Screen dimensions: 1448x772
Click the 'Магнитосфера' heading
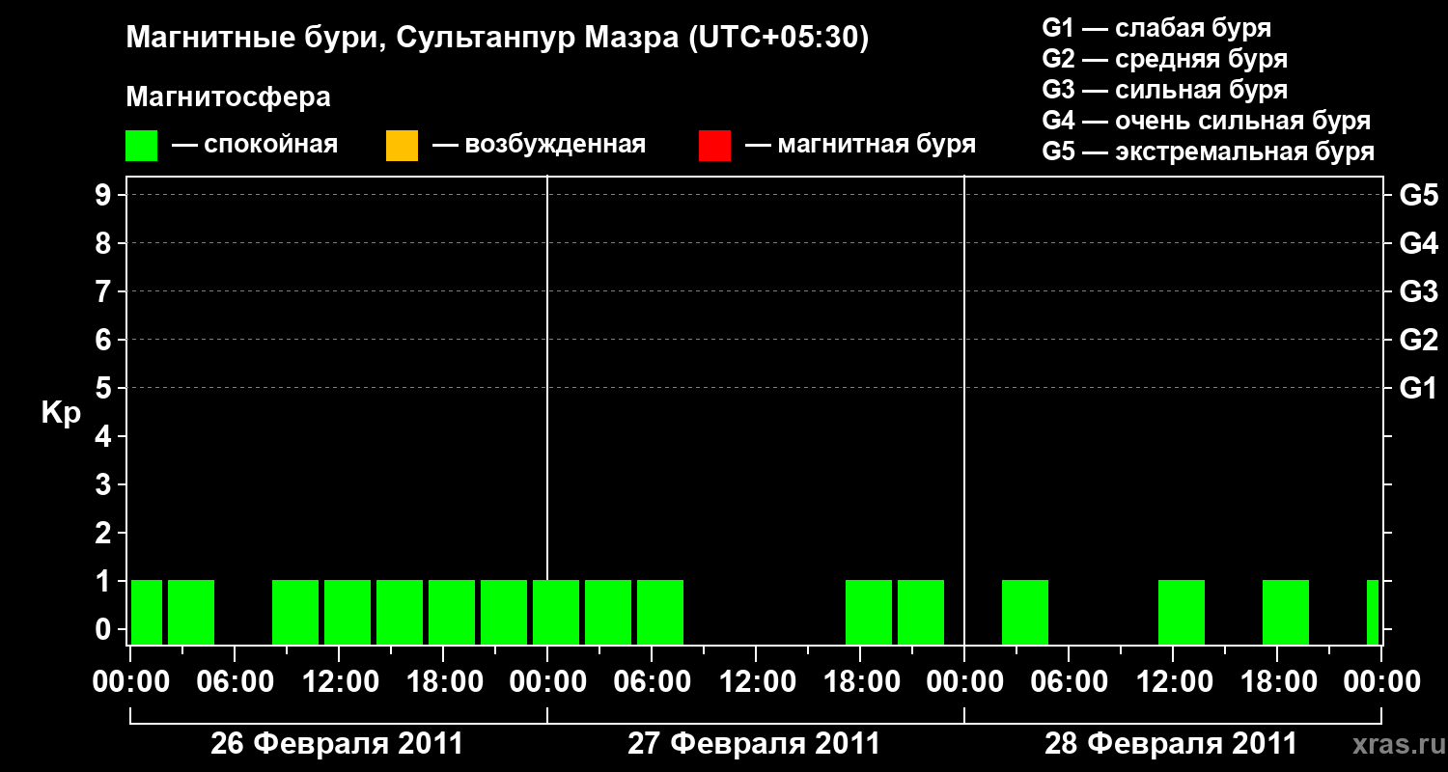229,97
